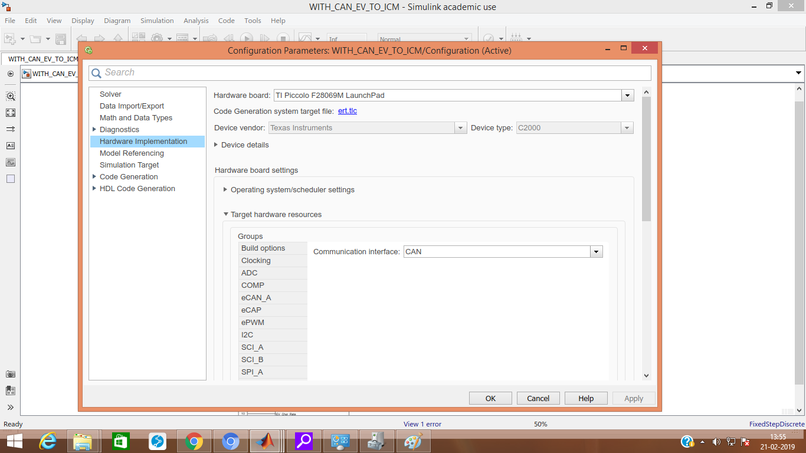Select the eCAN_A group

point(273,298)
